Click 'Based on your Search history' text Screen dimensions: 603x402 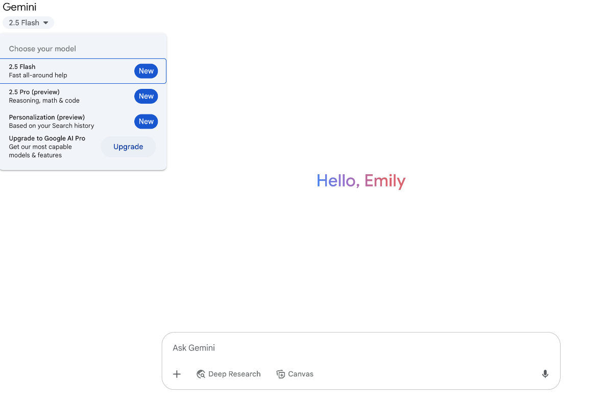tap(52, 126)
